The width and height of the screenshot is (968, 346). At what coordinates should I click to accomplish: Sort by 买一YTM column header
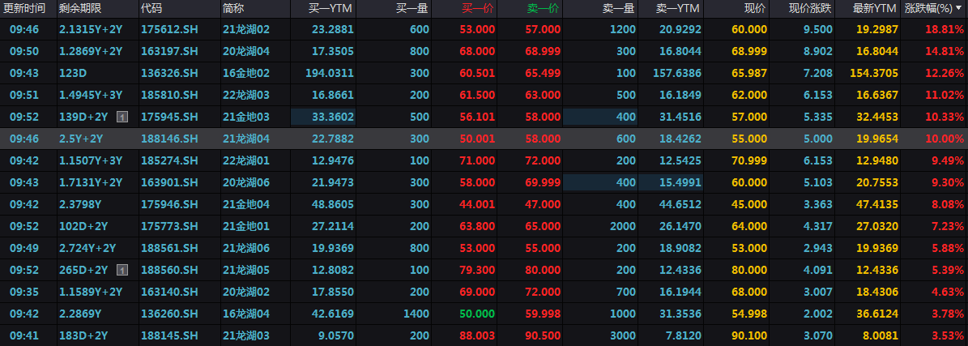click(x=330, y=9)
